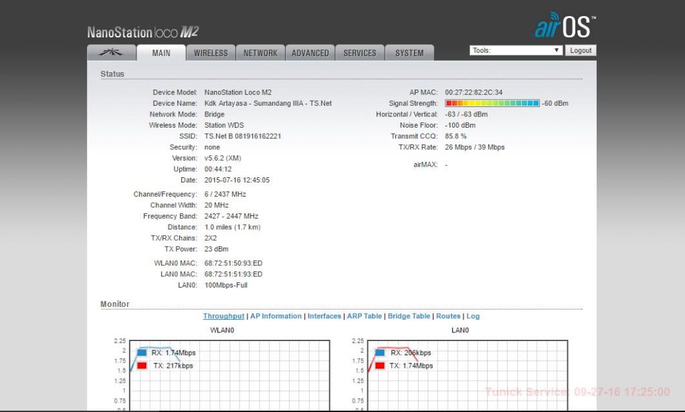Click the Distance value 1.0 miles (1.7 km)
This screenshot has width=685, height=412.
[x=232, y=227]
